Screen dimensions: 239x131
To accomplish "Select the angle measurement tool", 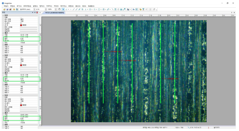I will pos(66,9).
